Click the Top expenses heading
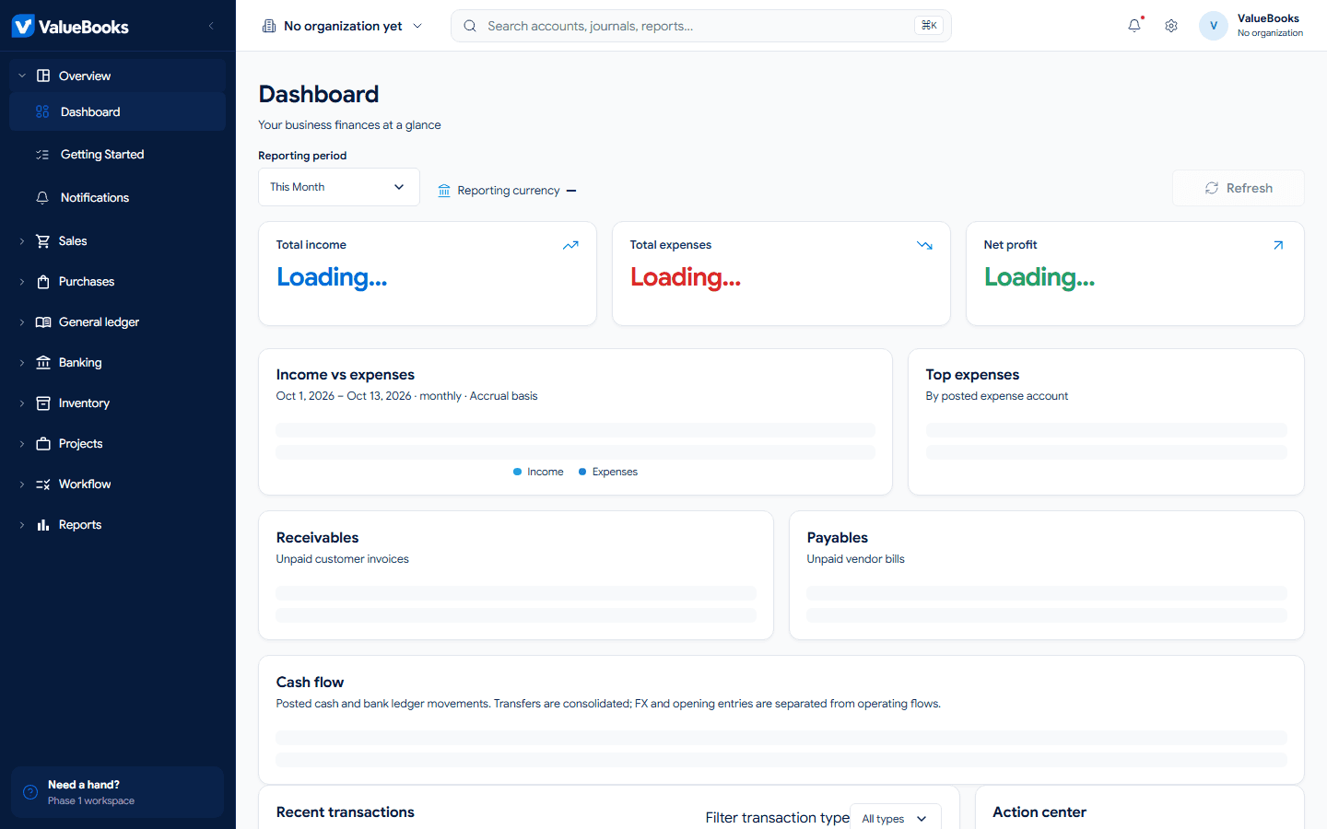 (x=972, y=375)
